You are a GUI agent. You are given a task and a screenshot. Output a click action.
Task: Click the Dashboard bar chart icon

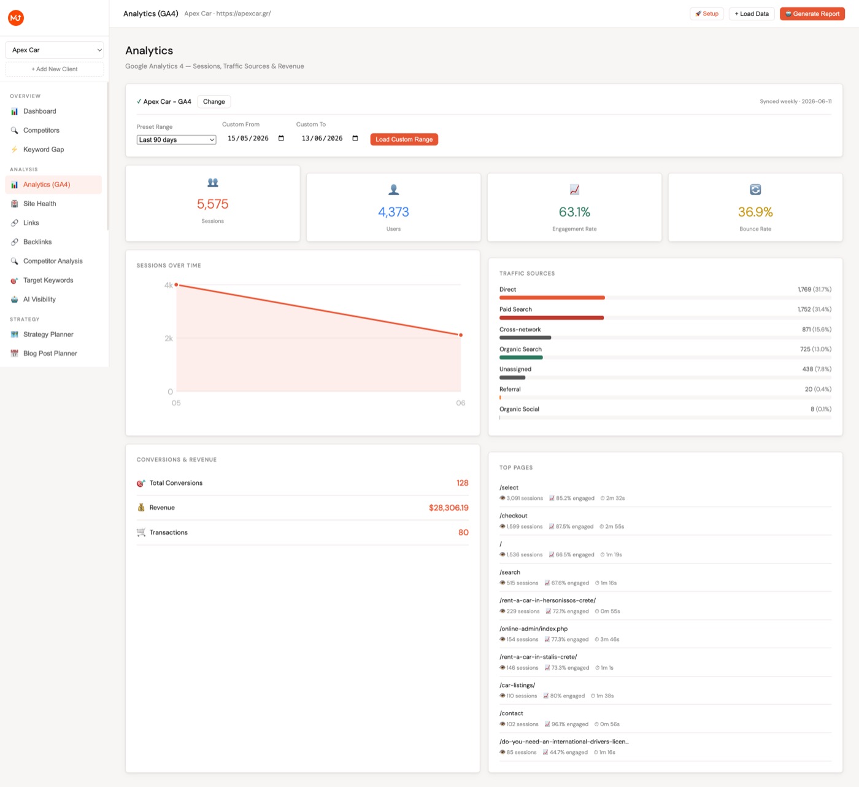pyautogui.click(x=14, y=111)
